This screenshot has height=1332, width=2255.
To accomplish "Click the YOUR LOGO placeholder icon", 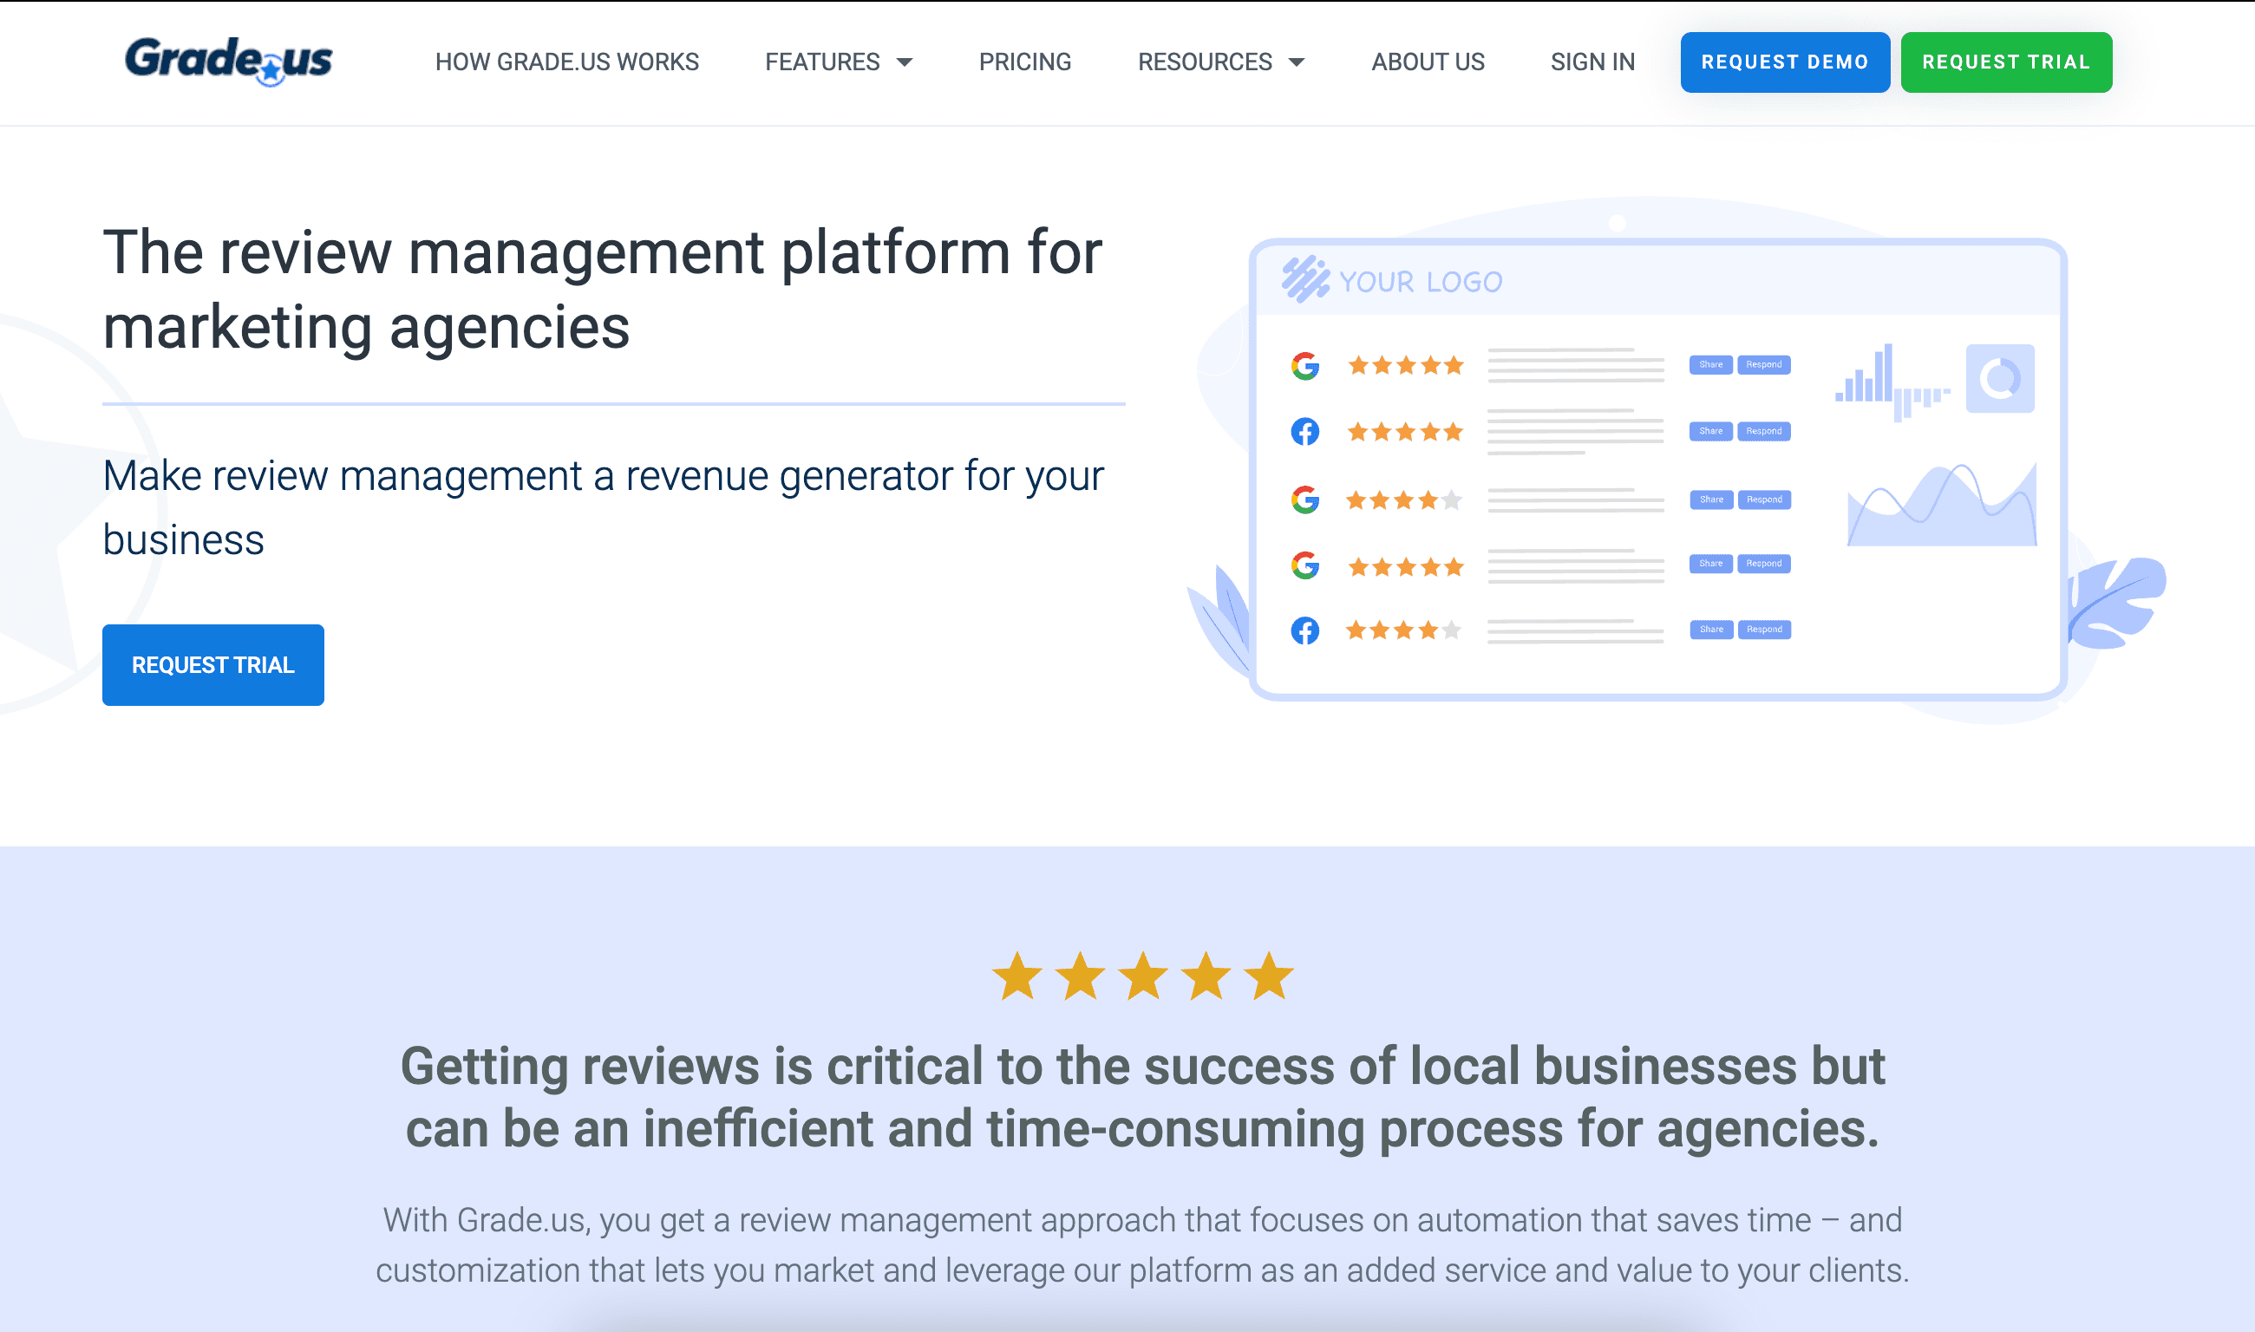I will click(1304, 279).
